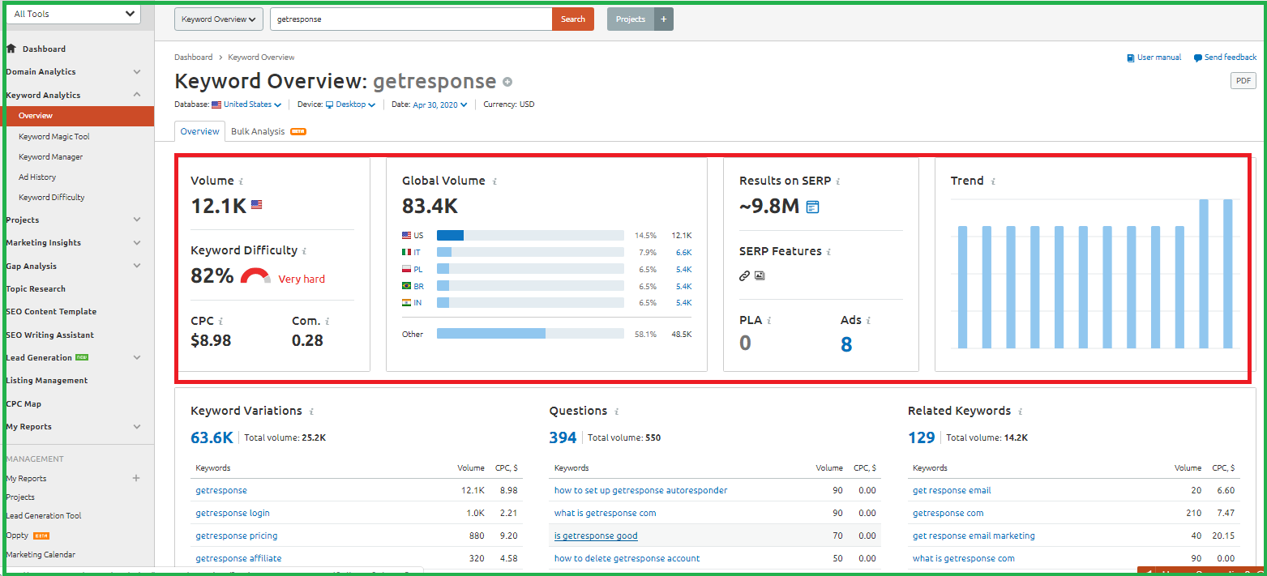This screenshot has height=576, width=1267.
Task: Click the plus button next to Projects
Action: pyautogui.click(x=663, y=19)
